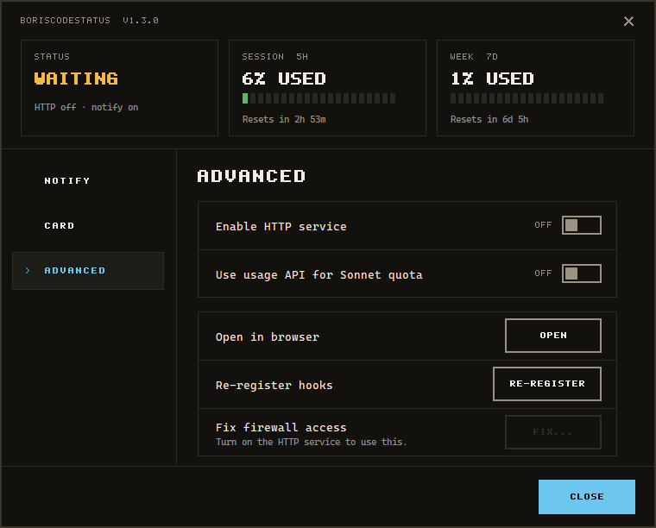Screen dimensions: 656x528
Task: Click the BORISCODESTATUS title text
Action: point(66,21)
